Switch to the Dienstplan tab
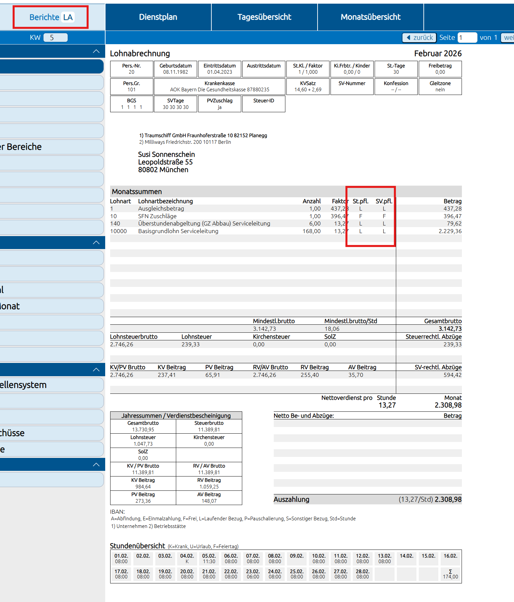Image resolution: width=514 pixels, height=602 pixels. point(158,17)
